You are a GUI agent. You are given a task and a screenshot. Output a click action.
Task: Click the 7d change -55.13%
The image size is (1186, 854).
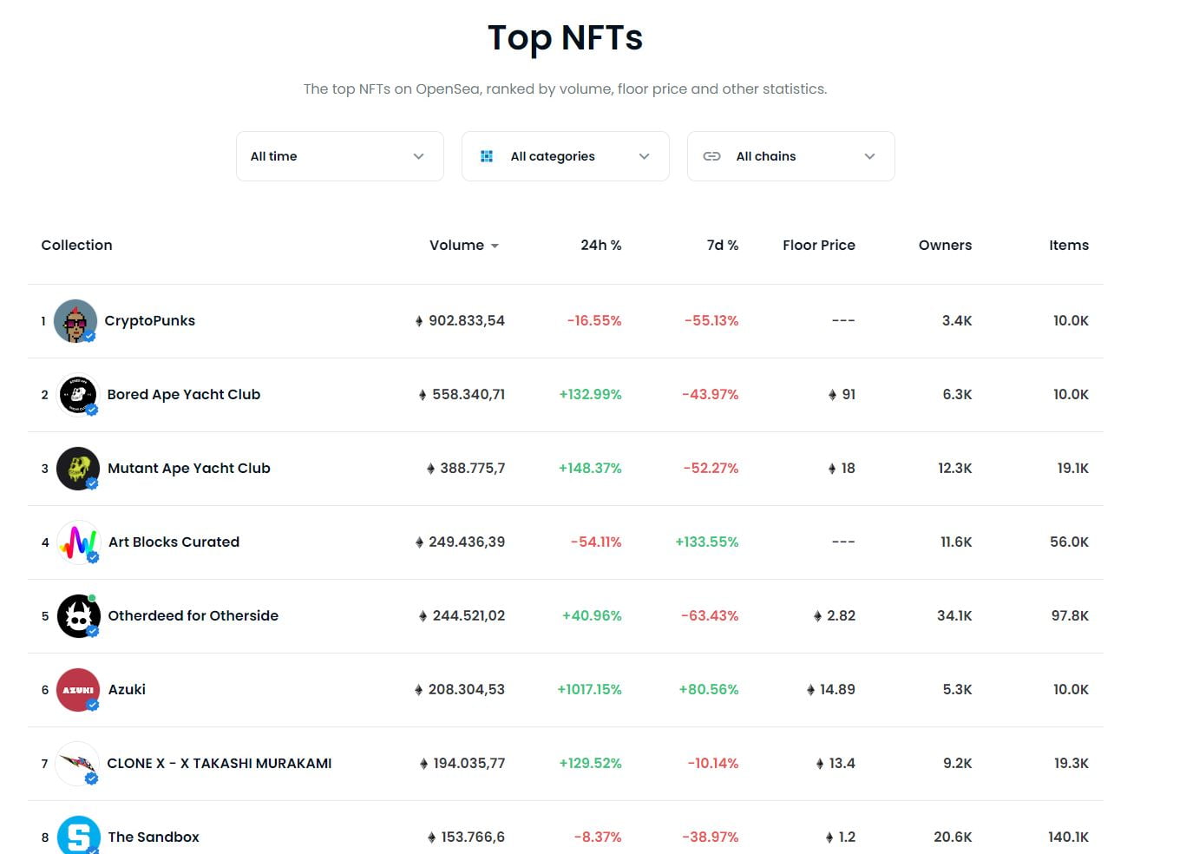point(711,321)
